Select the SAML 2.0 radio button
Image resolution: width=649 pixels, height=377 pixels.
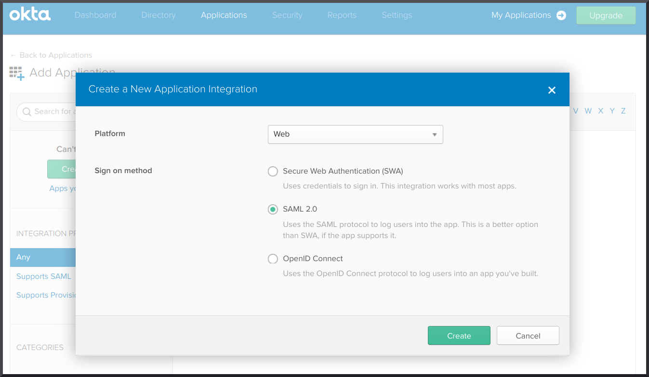click(x=273, y=209)
